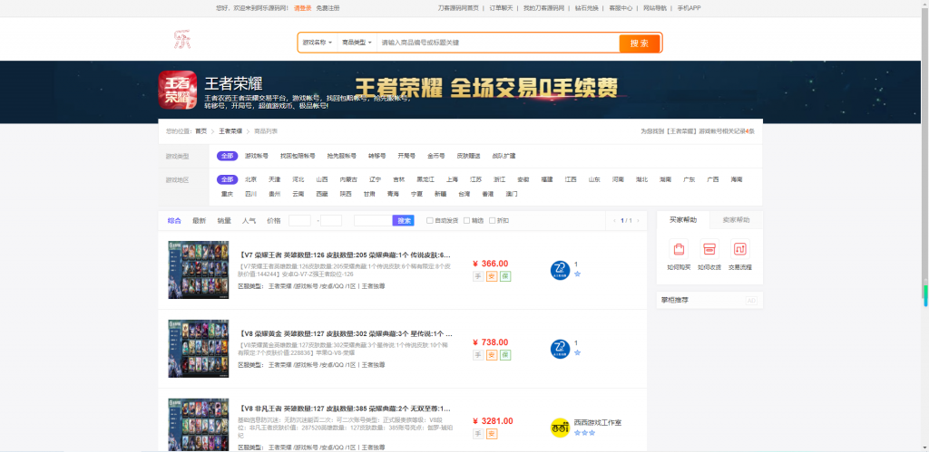929x452 pixels.
Task: Sort listings by 销量
Action: coord(224,221)
